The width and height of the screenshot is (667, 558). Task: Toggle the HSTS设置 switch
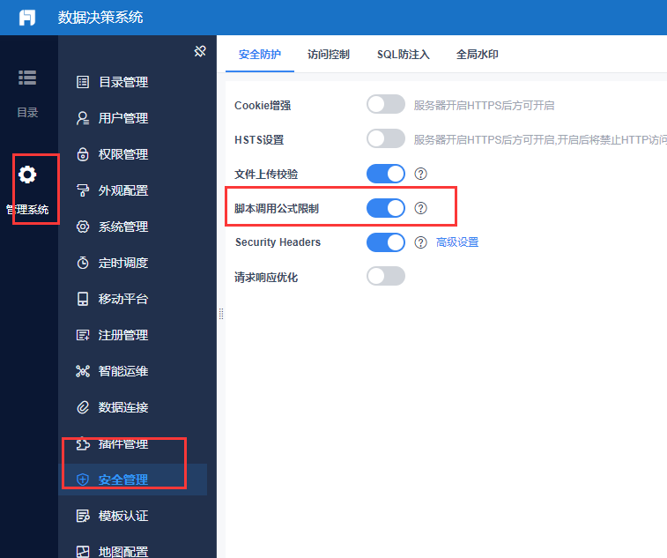coord(386,138)
